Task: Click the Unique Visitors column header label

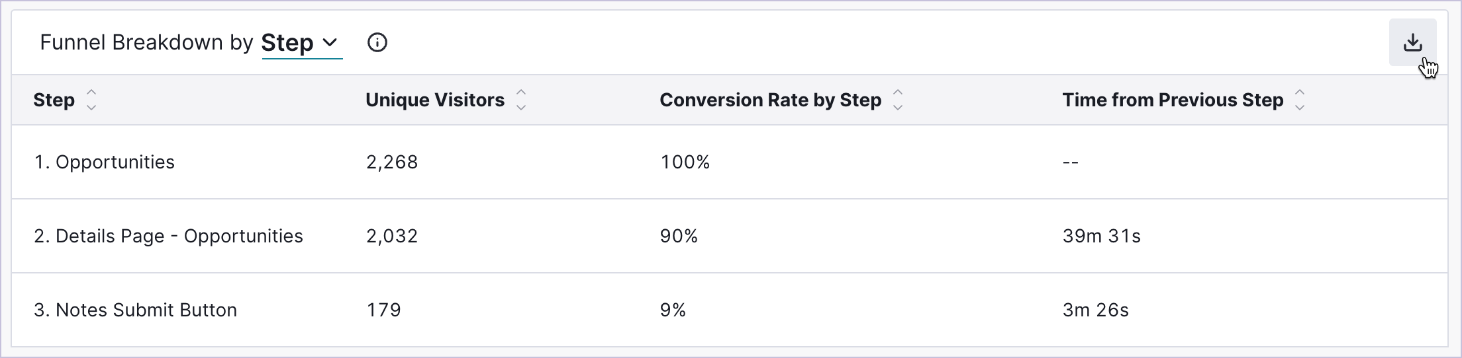Action: tap(435, 100)
